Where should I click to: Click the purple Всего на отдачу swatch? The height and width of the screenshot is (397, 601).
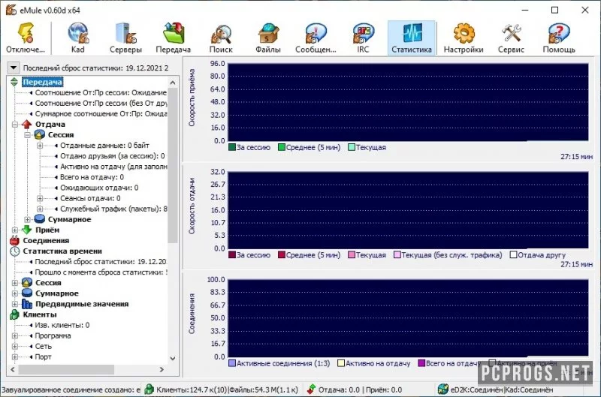(421, 363)
